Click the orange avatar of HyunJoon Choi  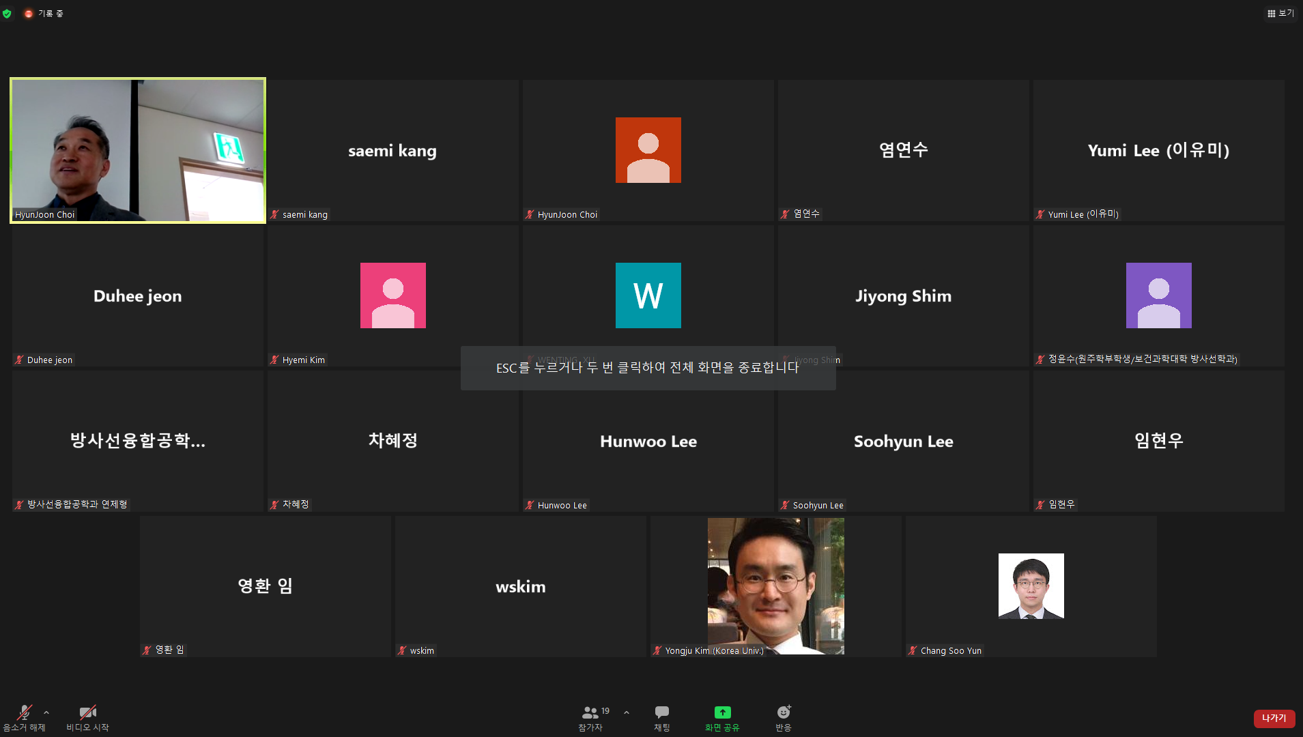click(648, 150)
